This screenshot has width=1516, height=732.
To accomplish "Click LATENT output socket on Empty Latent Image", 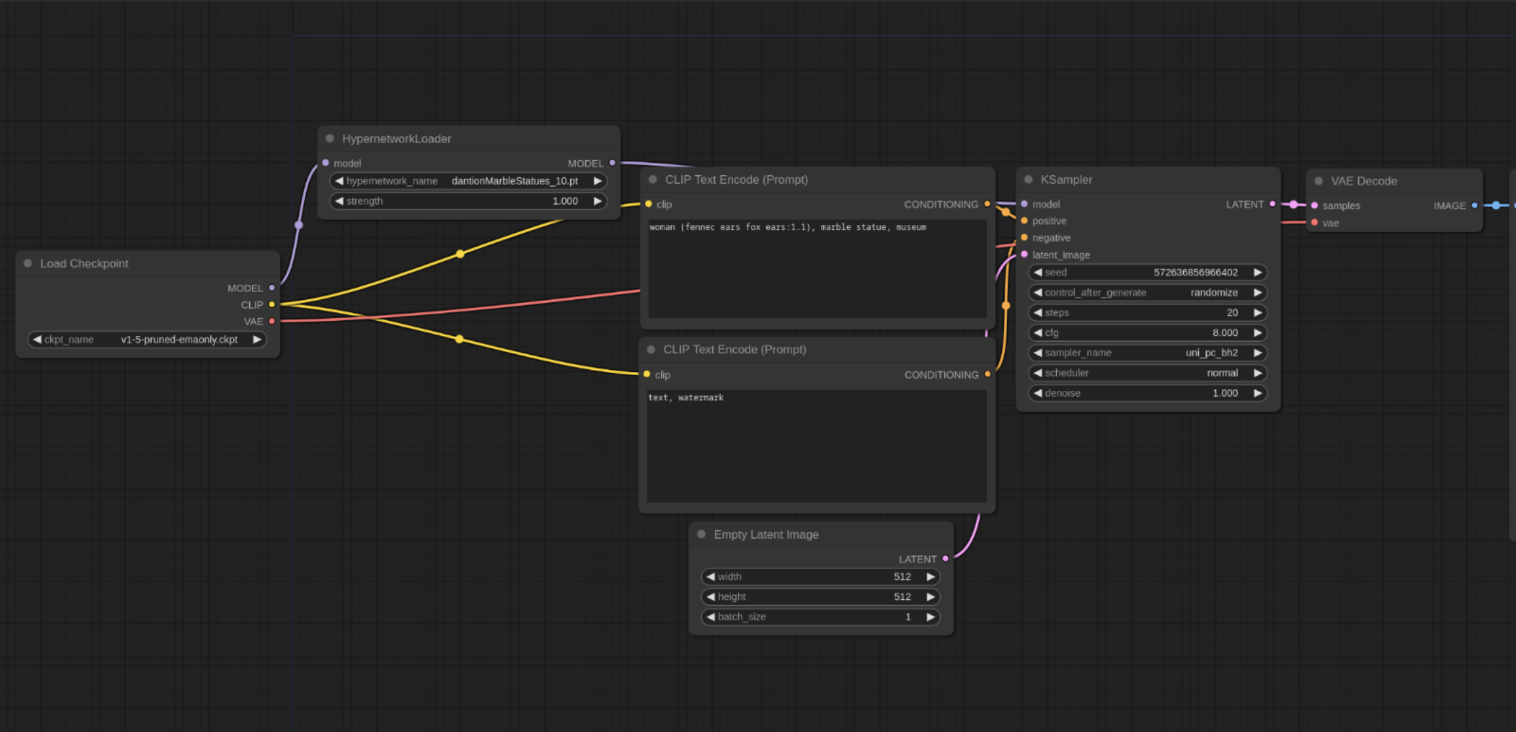I will coord(946,559).
